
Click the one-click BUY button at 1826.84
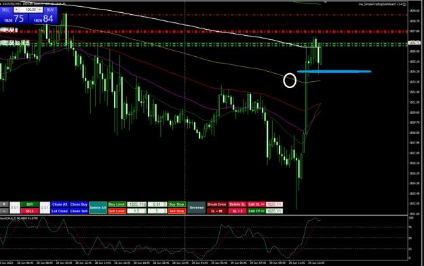click(43, 19)
